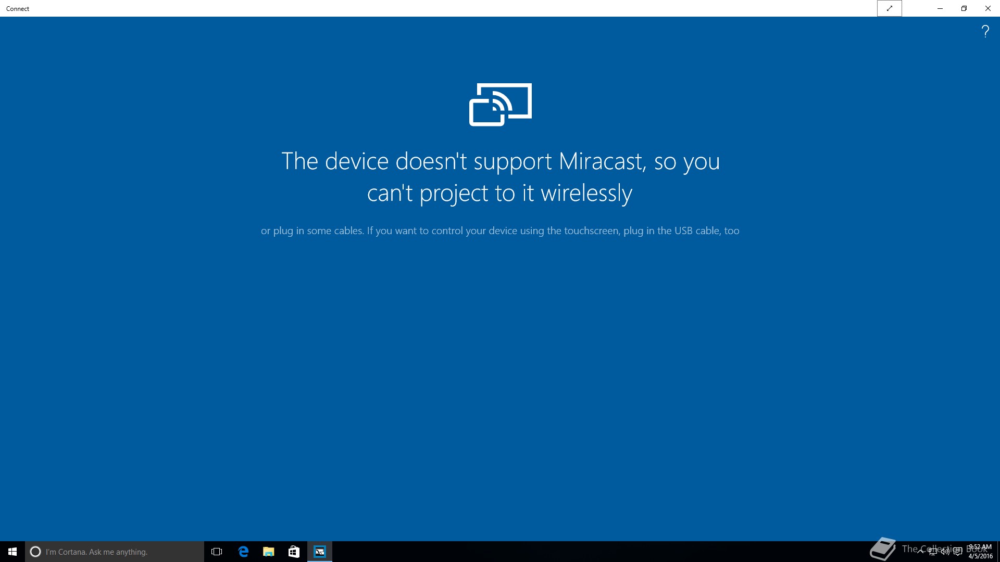
Task: Click the wireless projection cast icon
Action: click(501, 105)
